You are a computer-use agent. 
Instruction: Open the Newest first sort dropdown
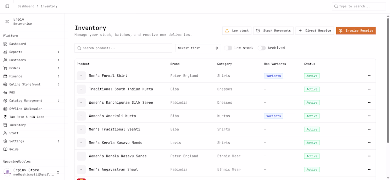tap(198, 48)
